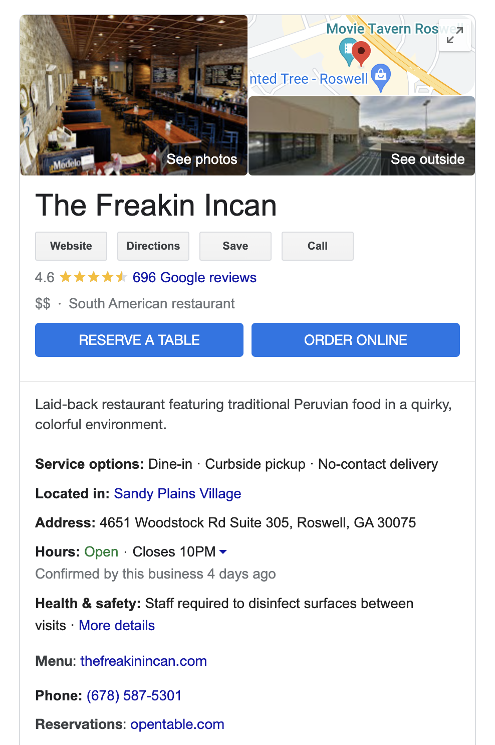Expand the hours dropdown arrow
Viewport: 495px width, 745px height.
tap(223, 551)
